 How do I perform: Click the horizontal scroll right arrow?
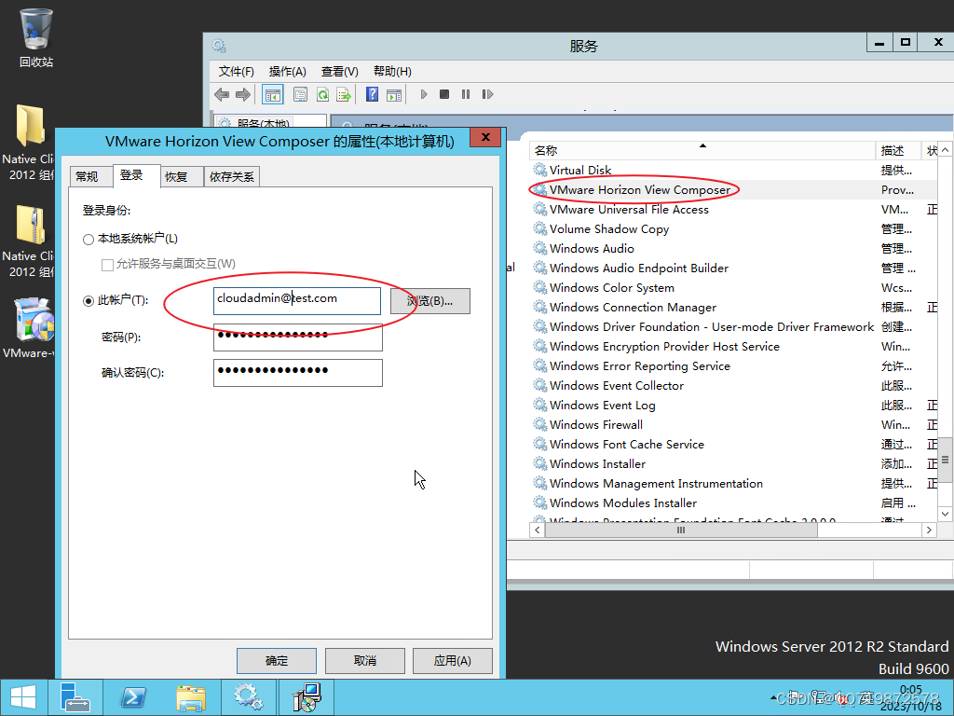pyautogui.click(x=929, y=530)
